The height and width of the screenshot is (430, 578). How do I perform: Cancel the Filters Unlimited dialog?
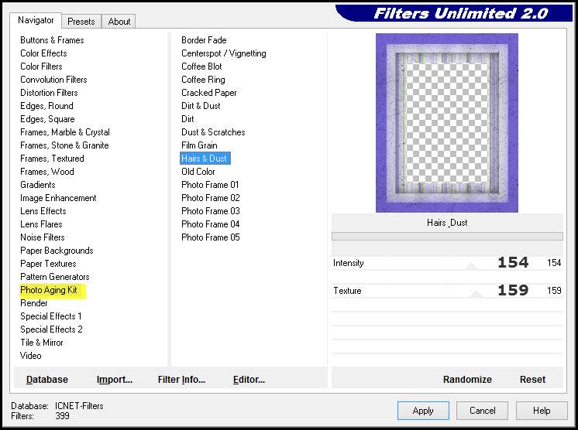(482, 411)
